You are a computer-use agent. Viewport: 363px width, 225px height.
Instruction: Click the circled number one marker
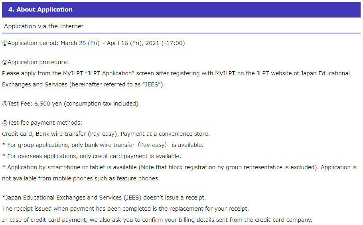point(5,43)
